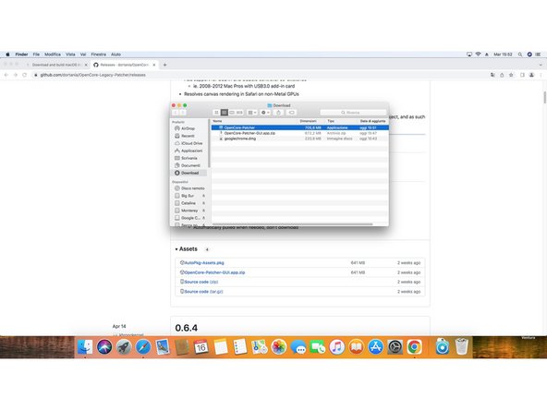The image size is (547, 410).
Task: Open the Finestra menu
Action: tap(98, 54)
